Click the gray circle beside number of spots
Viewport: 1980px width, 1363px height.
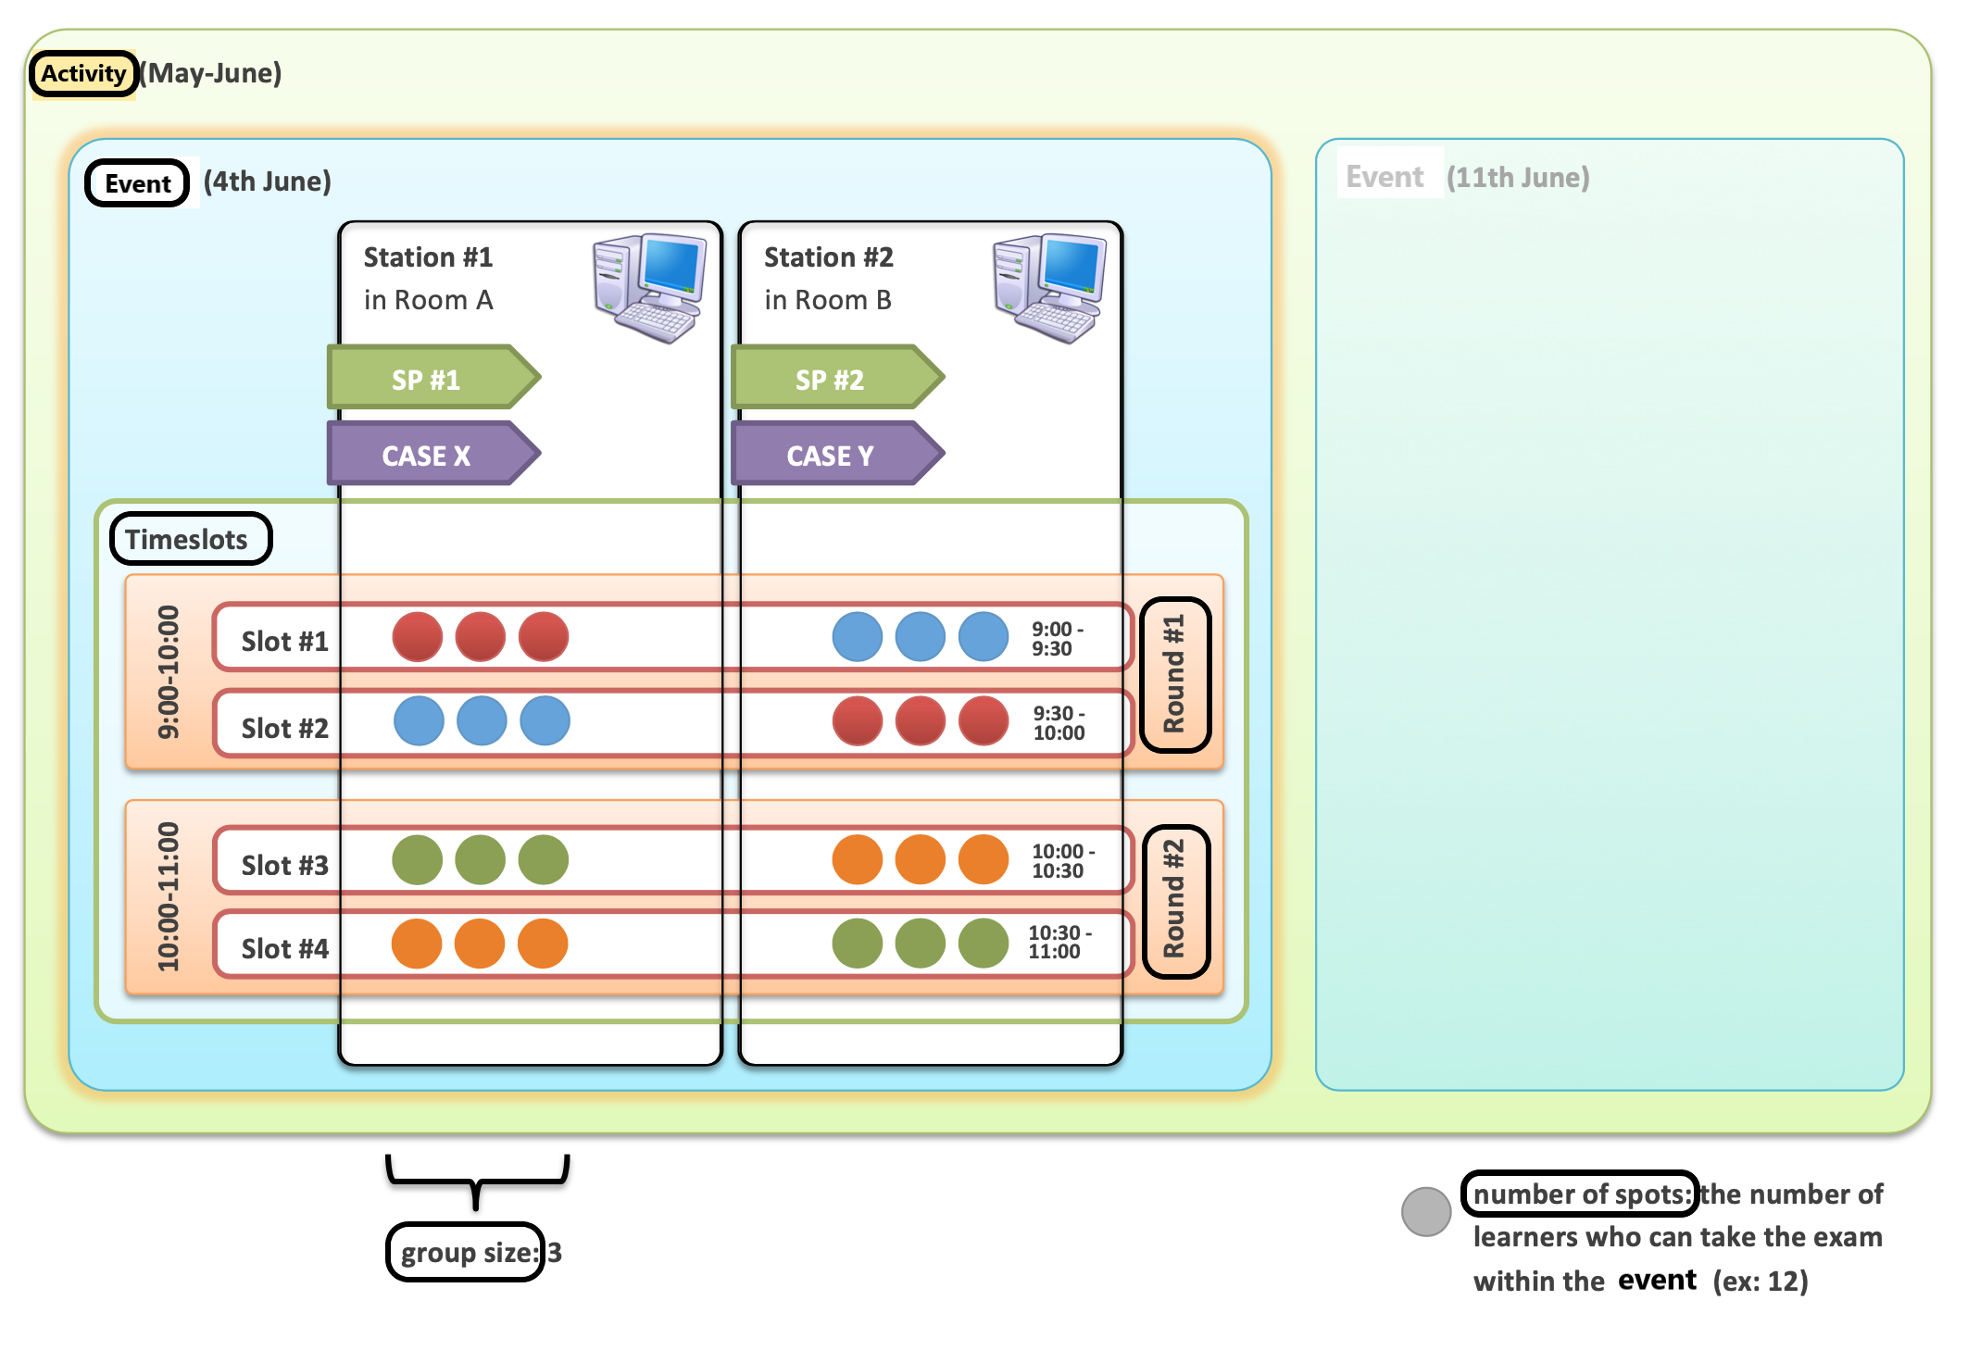tap(1426, 1211)
